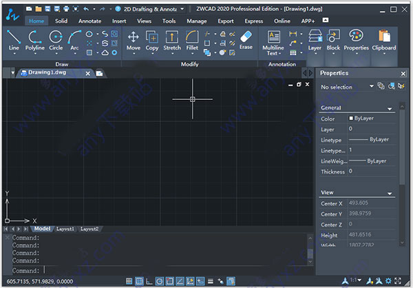Collapse the General properties section
The width and height of the screenshot is (413, 288).
point(390,109)
